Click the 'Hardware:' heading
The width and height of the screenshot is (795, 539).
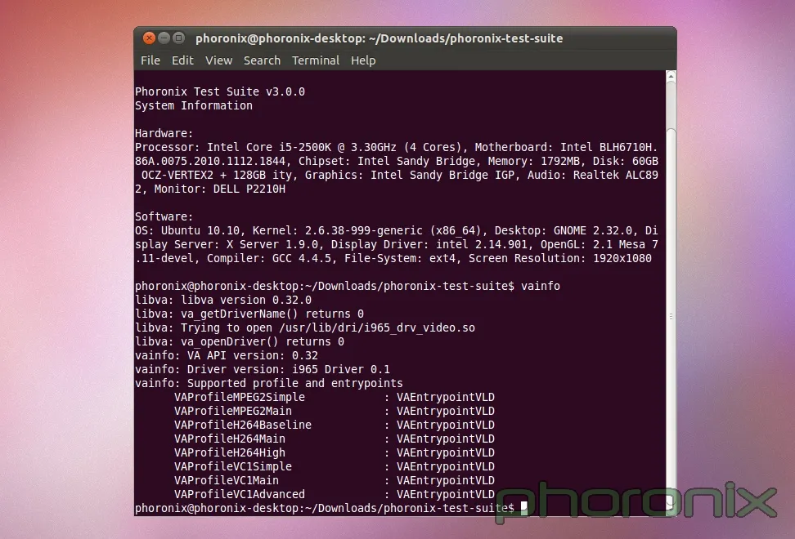164,133
